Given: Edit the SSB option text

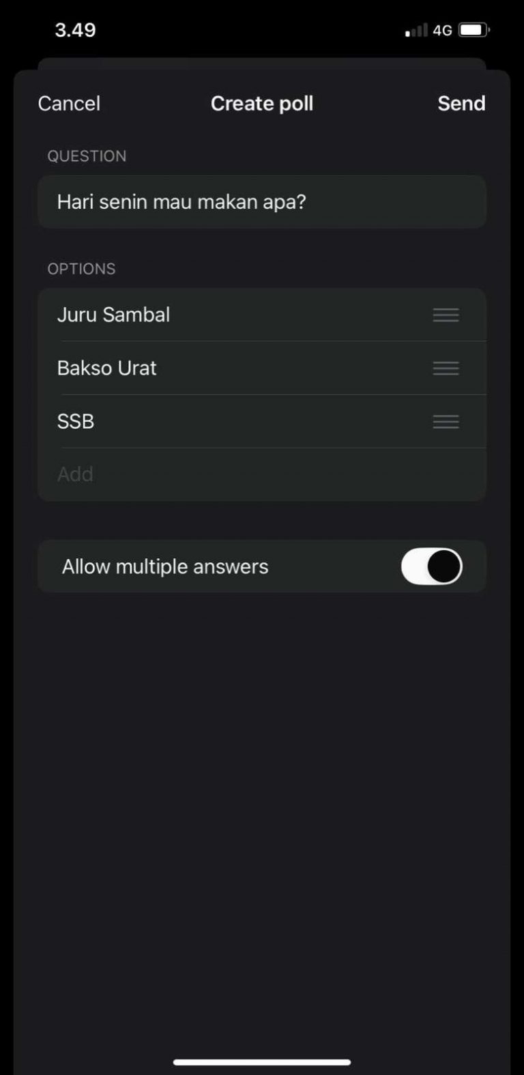Looking at the screenshot, I should point(76,421).
